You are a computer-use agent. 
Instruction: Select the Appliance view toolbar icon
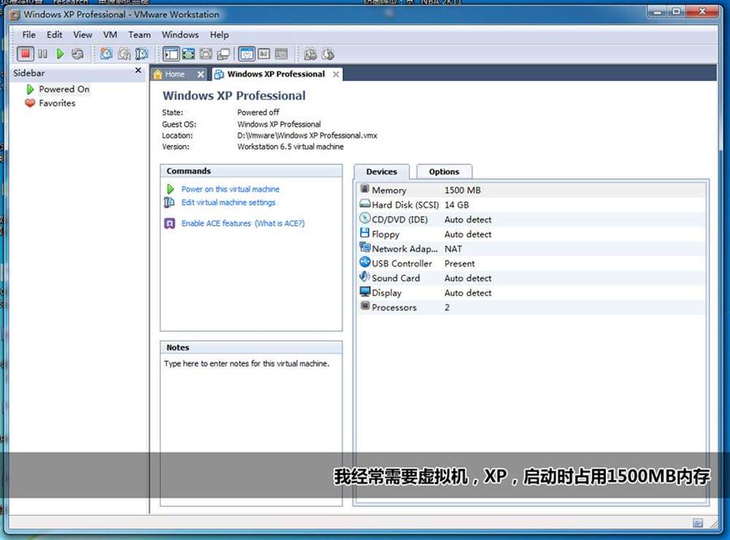264,54
